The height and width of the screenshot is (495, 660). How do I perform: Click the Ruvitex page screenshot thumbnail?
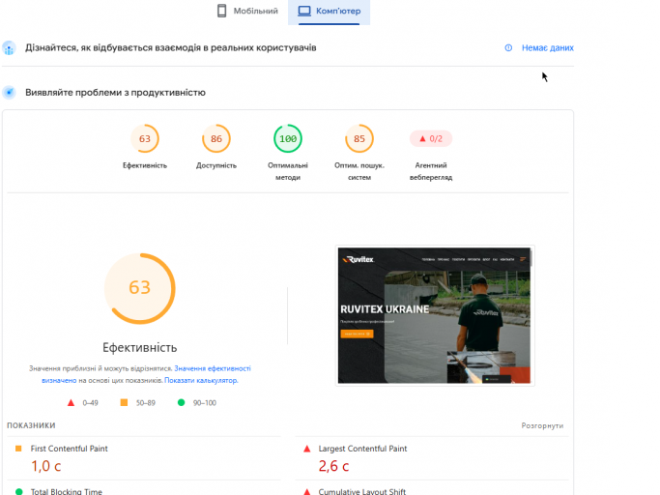tap(435, 315)
